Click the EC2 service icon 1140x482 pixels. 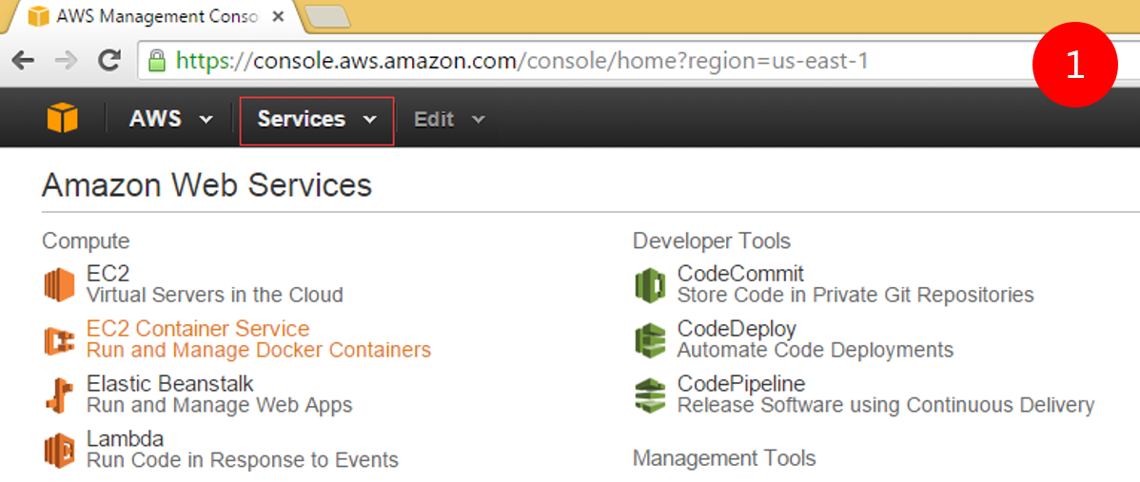(60, 284)
